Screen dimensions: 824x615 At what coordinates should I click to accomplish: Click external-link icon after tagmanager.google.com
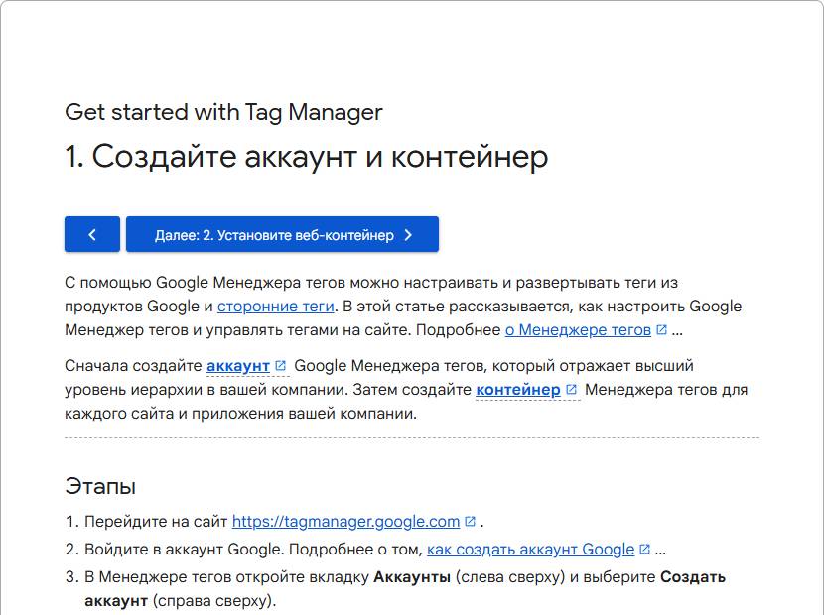471,522
